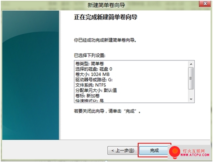Click the 新建简单卷向导 title bar
213x162 pixels.
(x=106, y=5)
